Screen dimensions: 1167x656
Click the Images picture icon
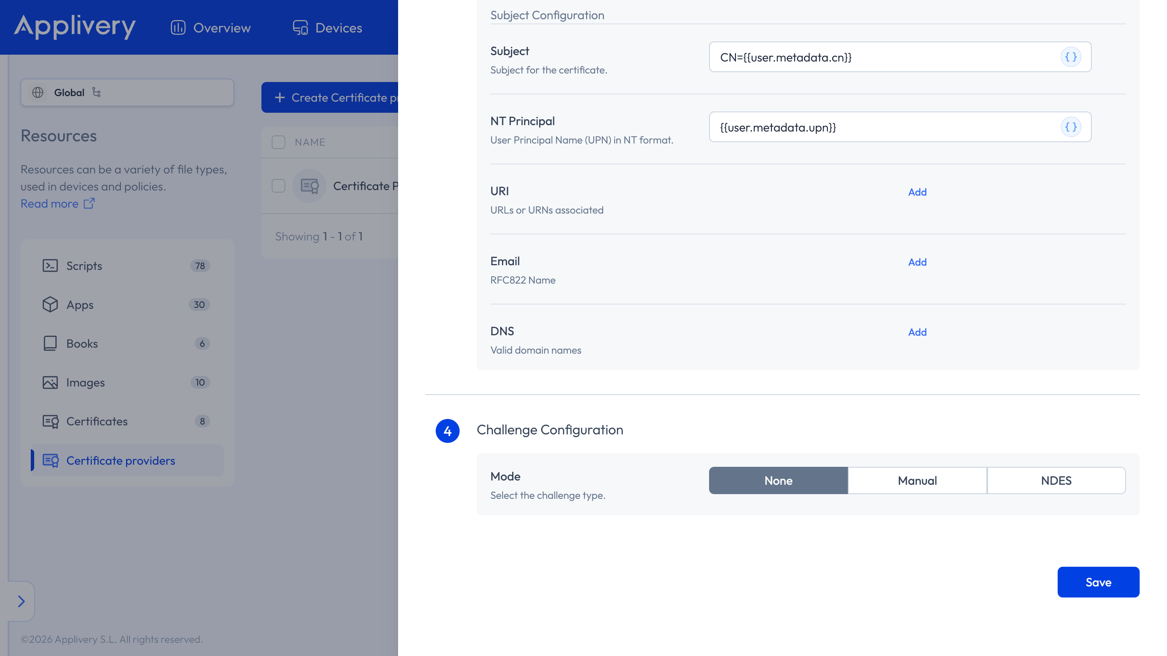point(50,382)
